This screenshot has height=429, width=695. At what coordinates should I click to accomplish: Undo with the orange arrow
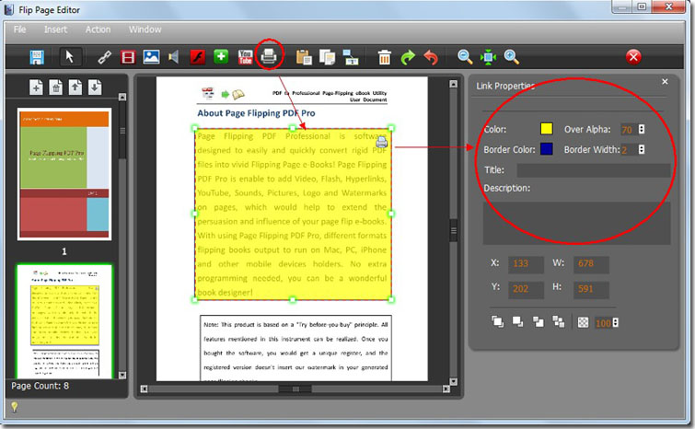(x=431, y=57)
